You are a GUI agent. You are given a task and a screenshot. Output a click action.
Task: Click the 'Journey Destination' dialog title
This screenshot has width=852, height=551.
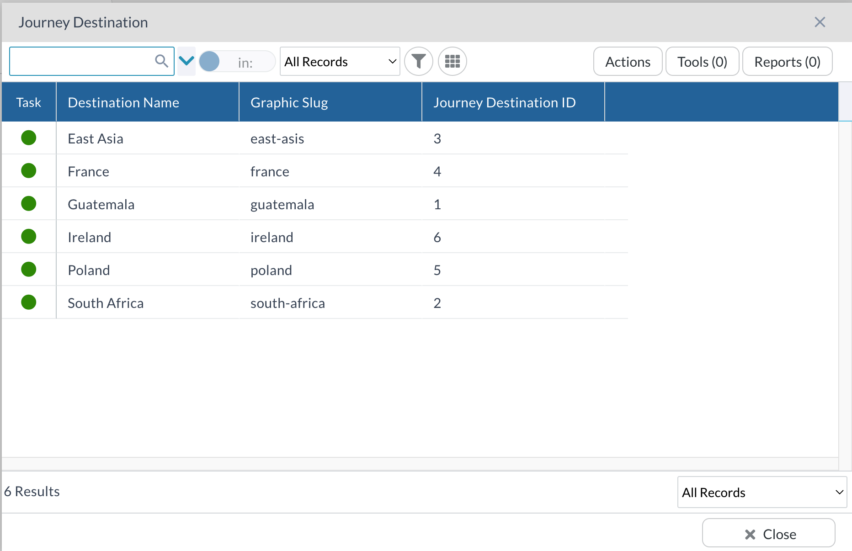(83, 22)
